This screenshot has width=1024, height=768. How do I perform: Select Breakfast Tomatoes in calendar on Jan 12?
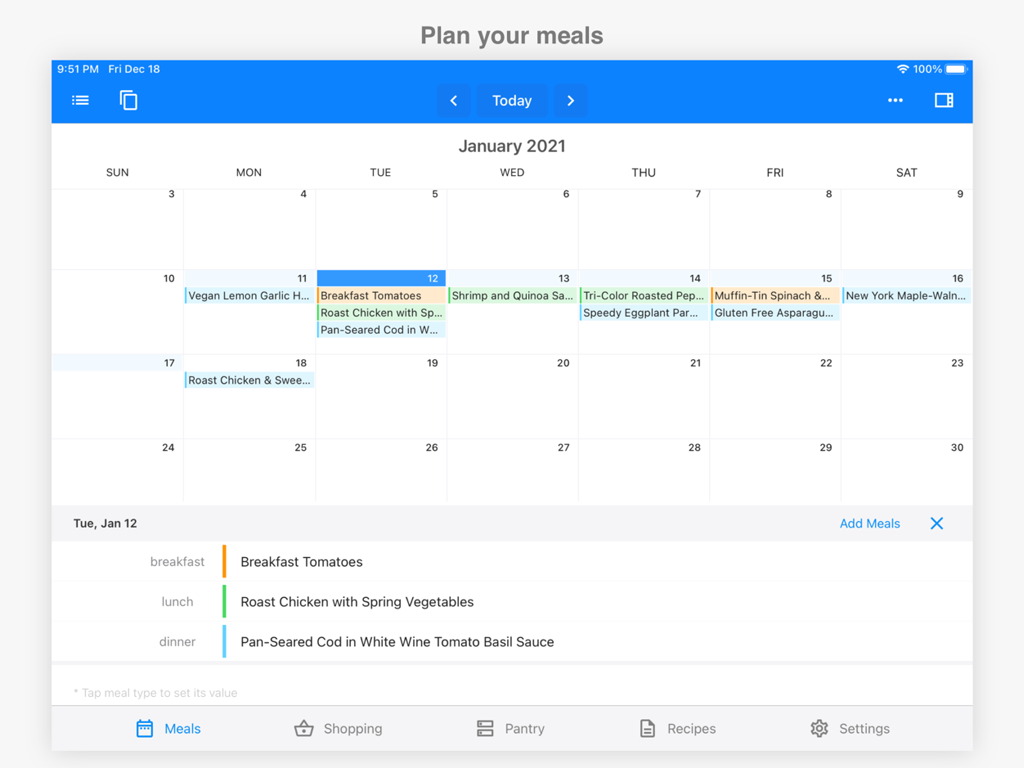click(381, 296)
